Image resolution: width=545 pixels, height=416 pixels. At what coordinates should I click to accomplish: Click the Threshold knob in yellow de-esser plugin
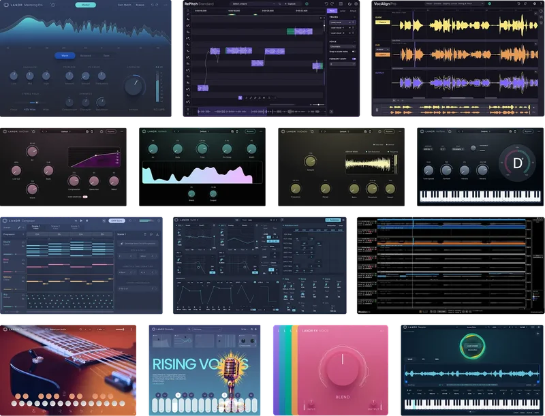(372, 189)
